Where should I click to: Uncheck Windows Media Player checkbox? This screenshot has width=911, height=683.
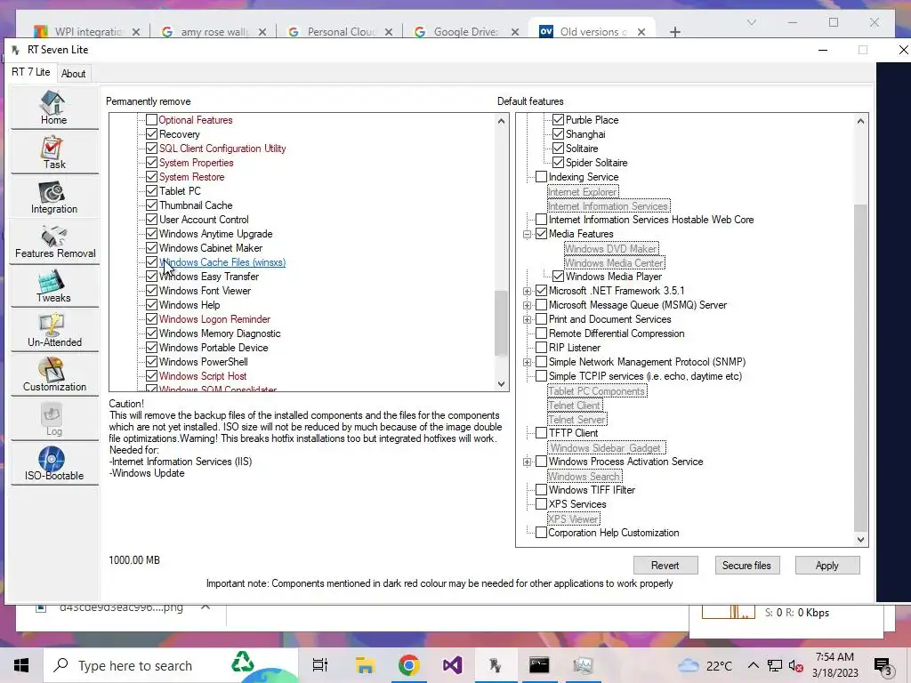click(x=558, y=277)
